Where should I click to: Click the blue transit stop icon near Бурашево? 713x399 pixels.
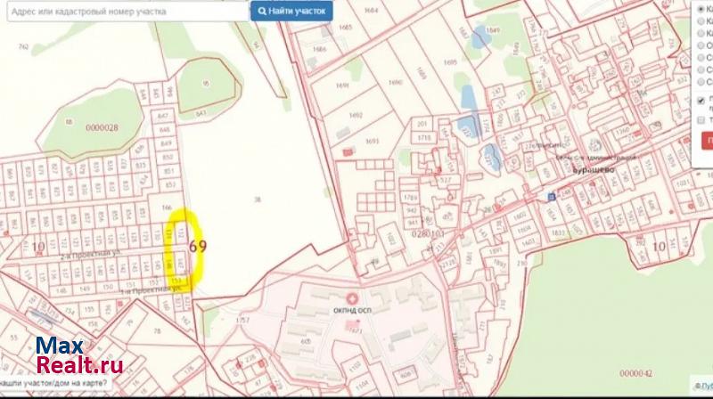(552, 195)
